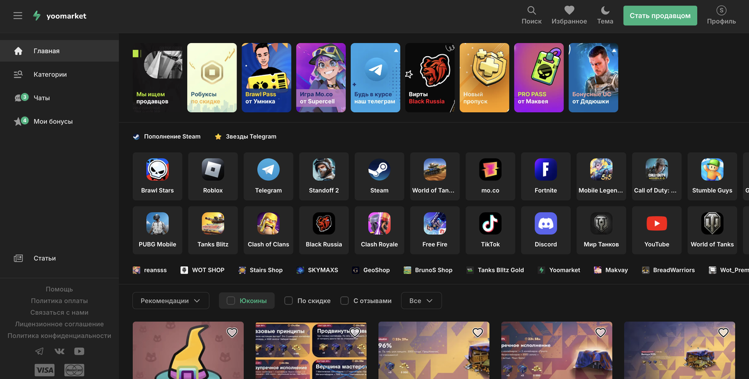This screenshot has width=749, height=379.
Task: Expand the Все filter dropdown
Action: pos(421,300)
